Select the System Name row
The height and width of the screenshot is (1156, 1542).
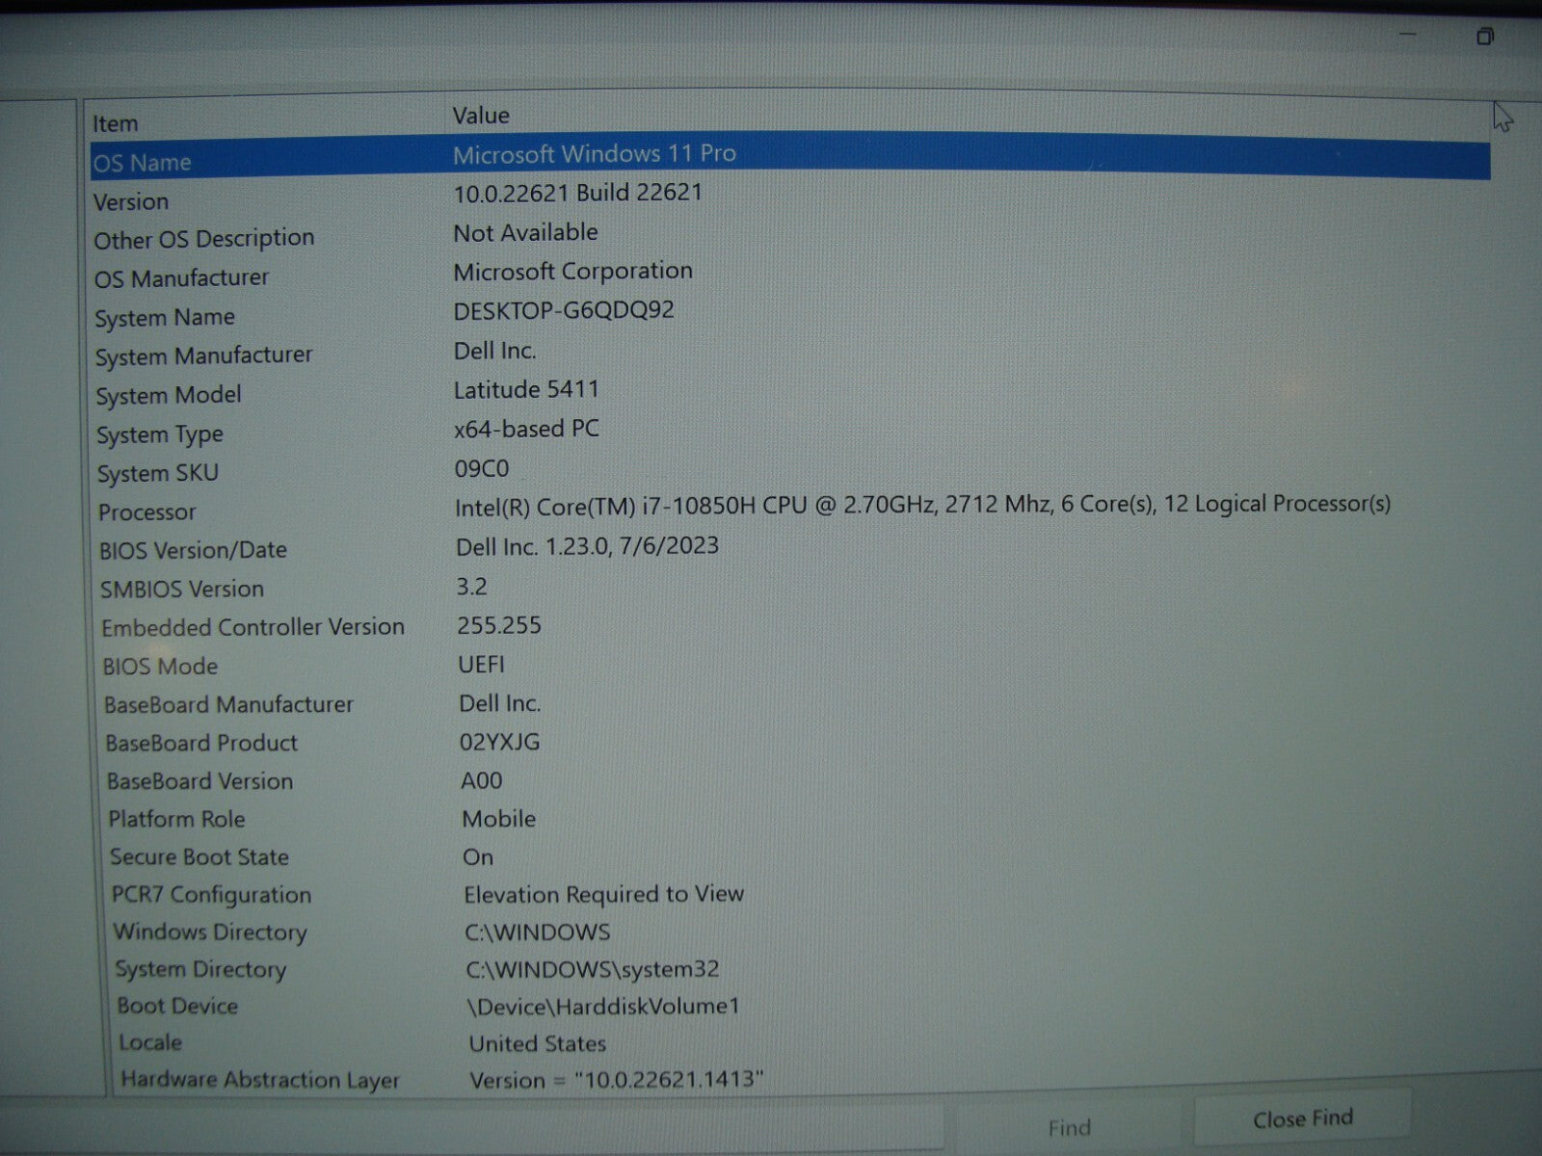pos(165,317)
